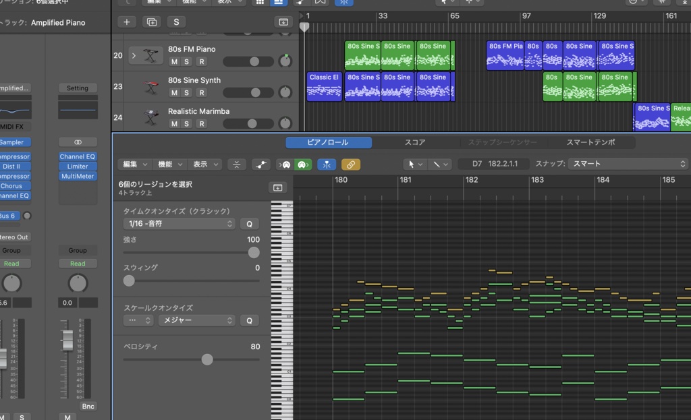Switch to the ピアノロール tab
691x420 pixels.
tap(329, 143)
